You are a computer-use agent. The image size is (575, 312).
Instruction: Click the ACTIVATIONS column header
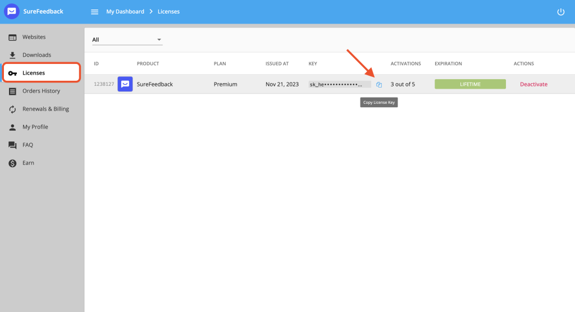(405, 63)
